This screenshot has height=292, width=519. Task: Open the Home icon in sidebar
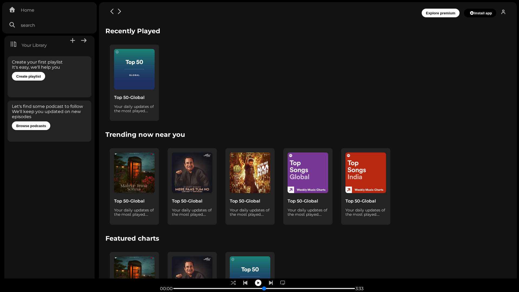point(12,10)
